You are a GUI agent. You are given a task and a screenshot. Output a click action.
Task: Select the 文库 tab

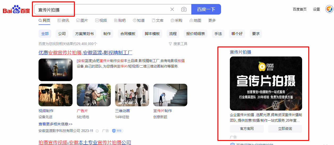(x=158, y=20)
